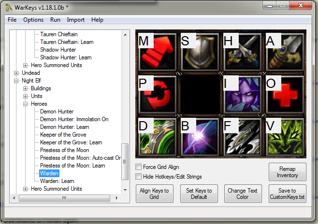Image resolution: width=318 pixels, height=224 pixels.
Task: Expand the Undead tree node
Action: (16, 73)
